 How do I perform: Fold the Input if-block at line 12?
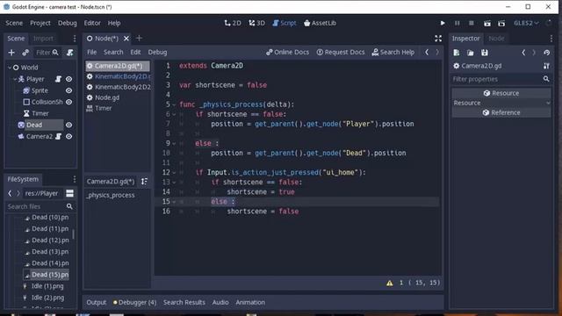[x=174, y=172]
